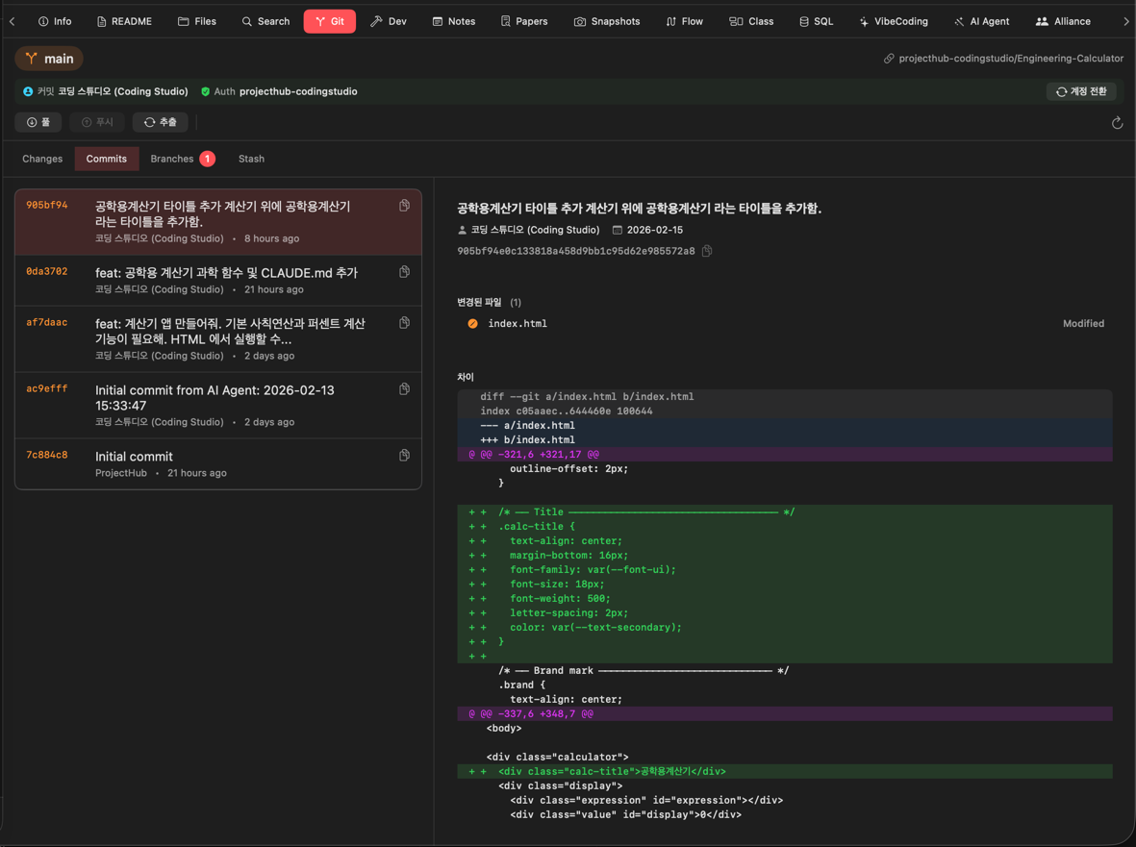
Task: Collapse the panel using the left back chevron
Action: click(13, 20)
